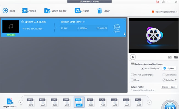Open the shopping cart icon
The width and height of the screenshot is (179, 109).
click(x=157, y=2)
